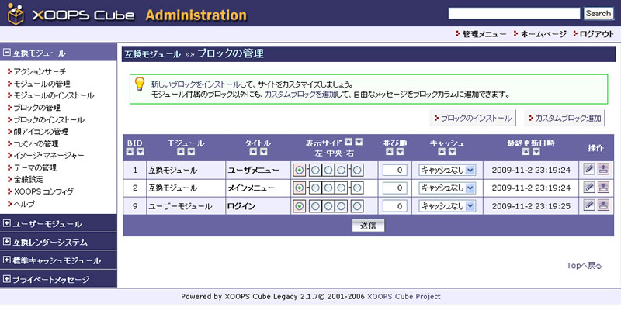The width and height of the screenshot is (621, 310).
Task: Go to ホームページ top link
Action: click(543, 34)
